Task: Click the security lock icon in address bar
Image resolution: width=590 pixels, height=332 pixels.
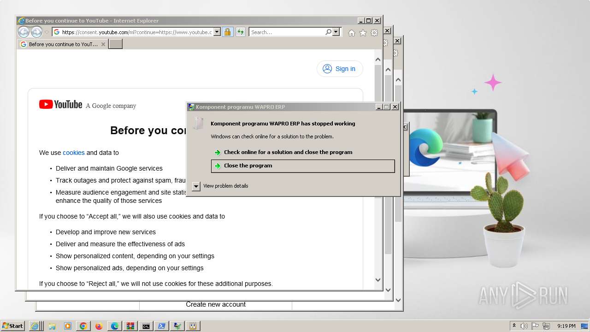Action: 227,32
